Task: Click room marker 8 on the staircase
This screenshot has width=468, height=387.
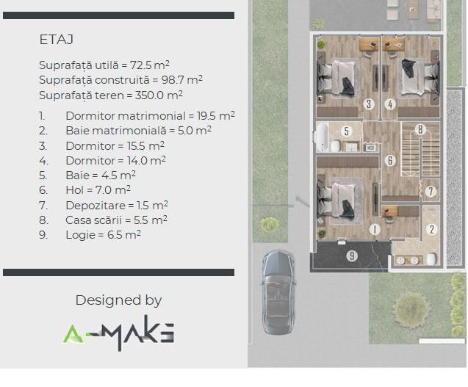Action: pos(420,129)
